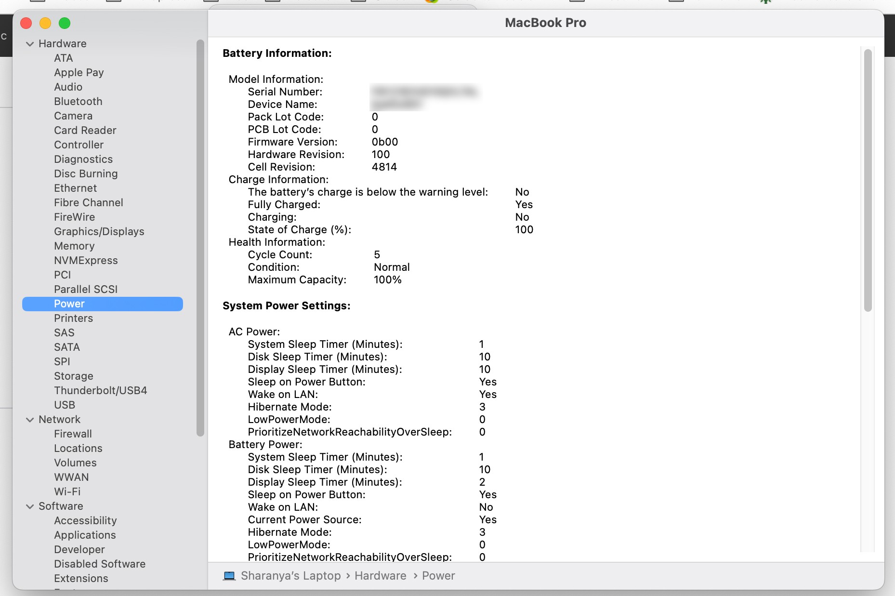
Task: Show Ethernet hardware details
Action: pos(75,188)
